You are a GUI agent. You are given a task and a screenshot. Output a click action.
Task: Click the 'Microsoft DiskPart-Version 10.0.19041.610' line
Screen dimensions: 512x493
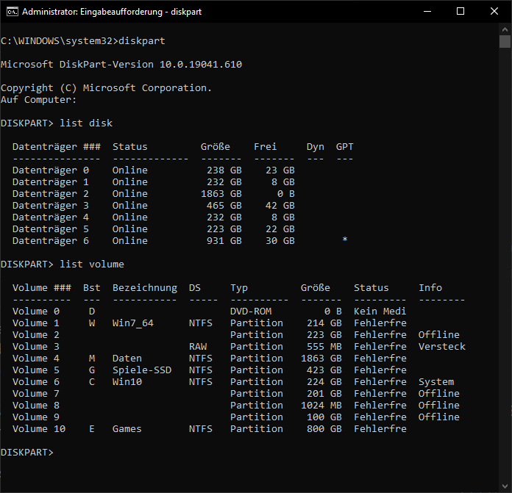coord(121,64)
